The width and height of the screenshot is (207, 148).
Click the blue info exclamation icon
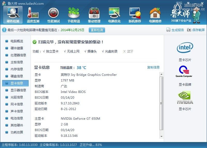(4, 30)
